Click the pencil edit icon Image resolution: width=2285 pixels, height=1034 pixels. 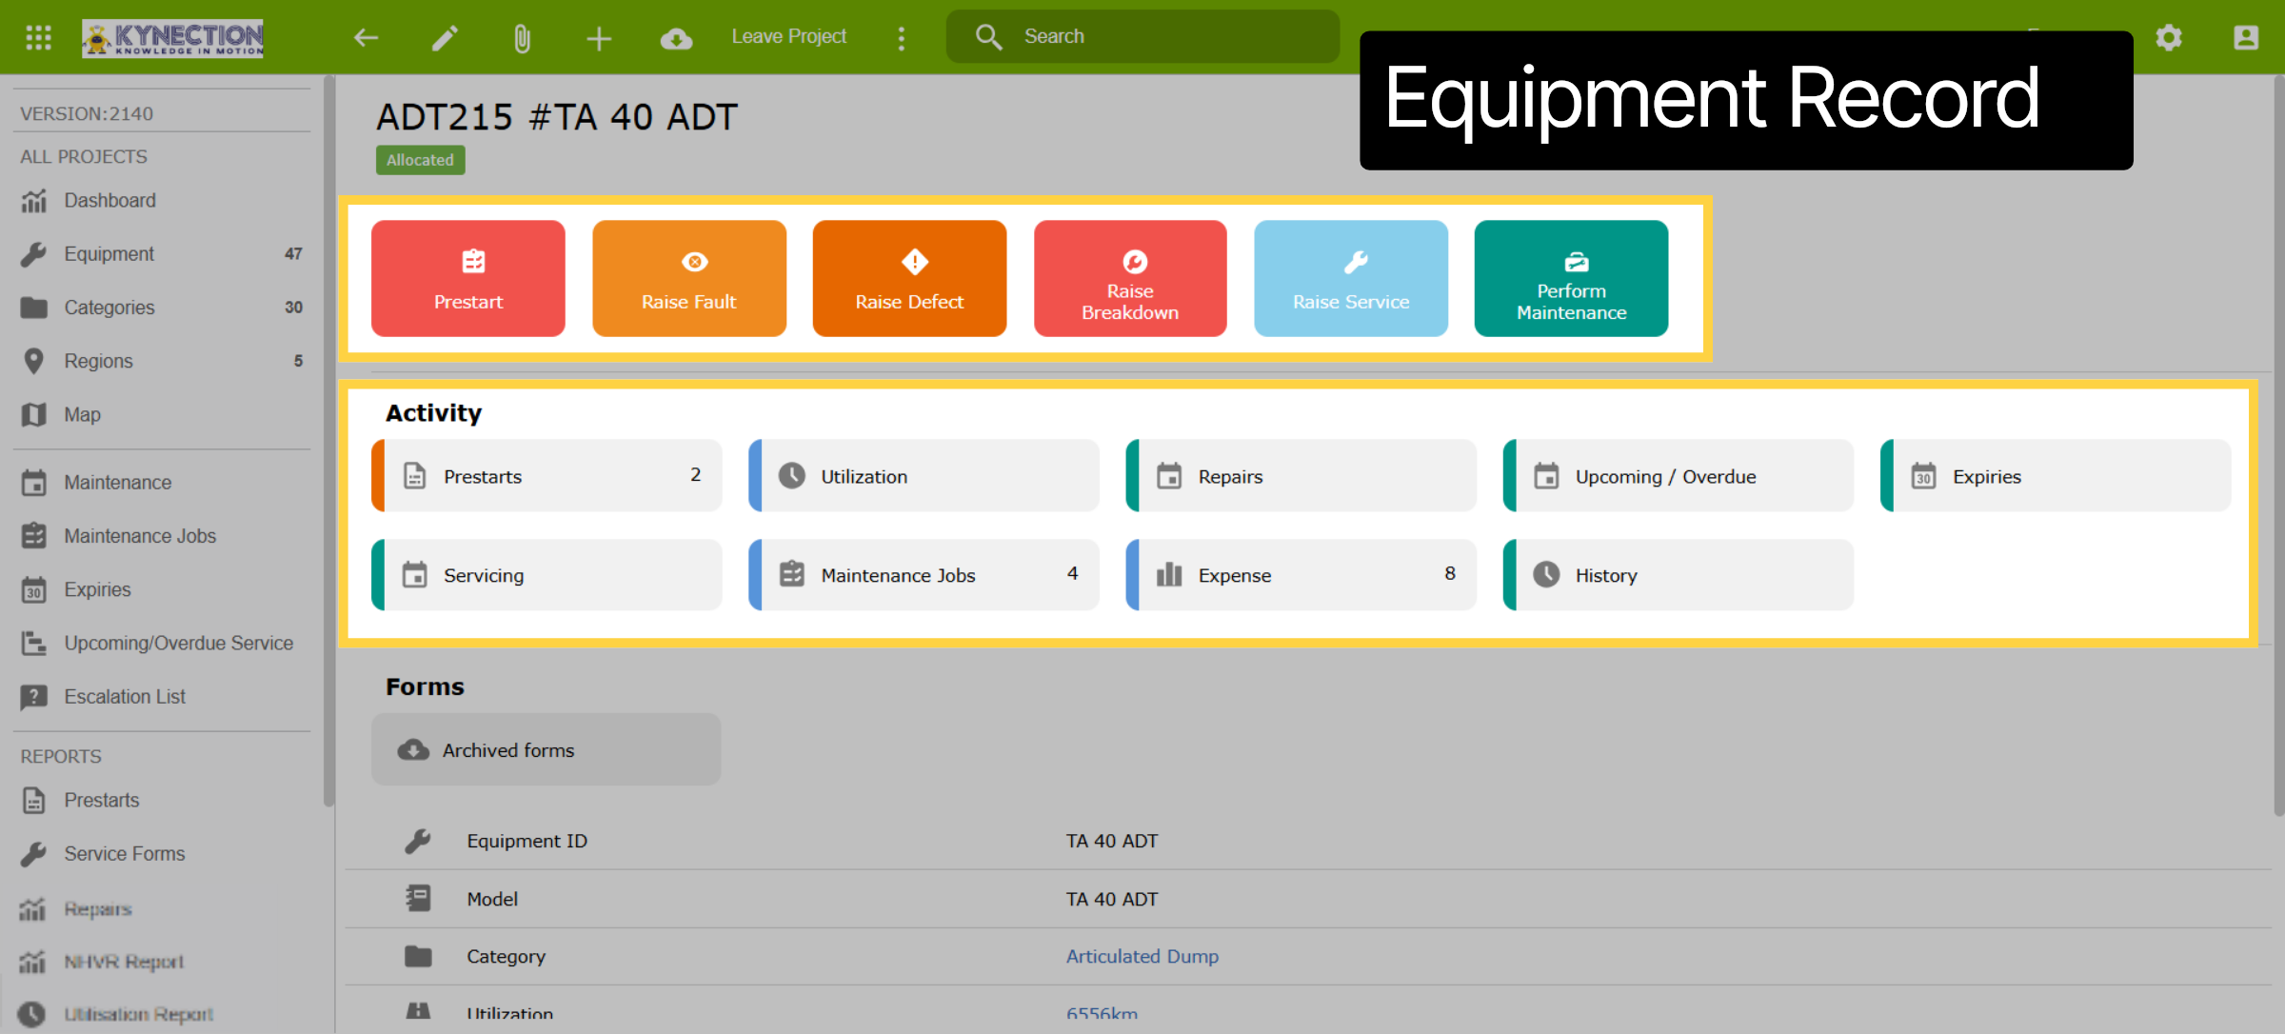(445, 38)
